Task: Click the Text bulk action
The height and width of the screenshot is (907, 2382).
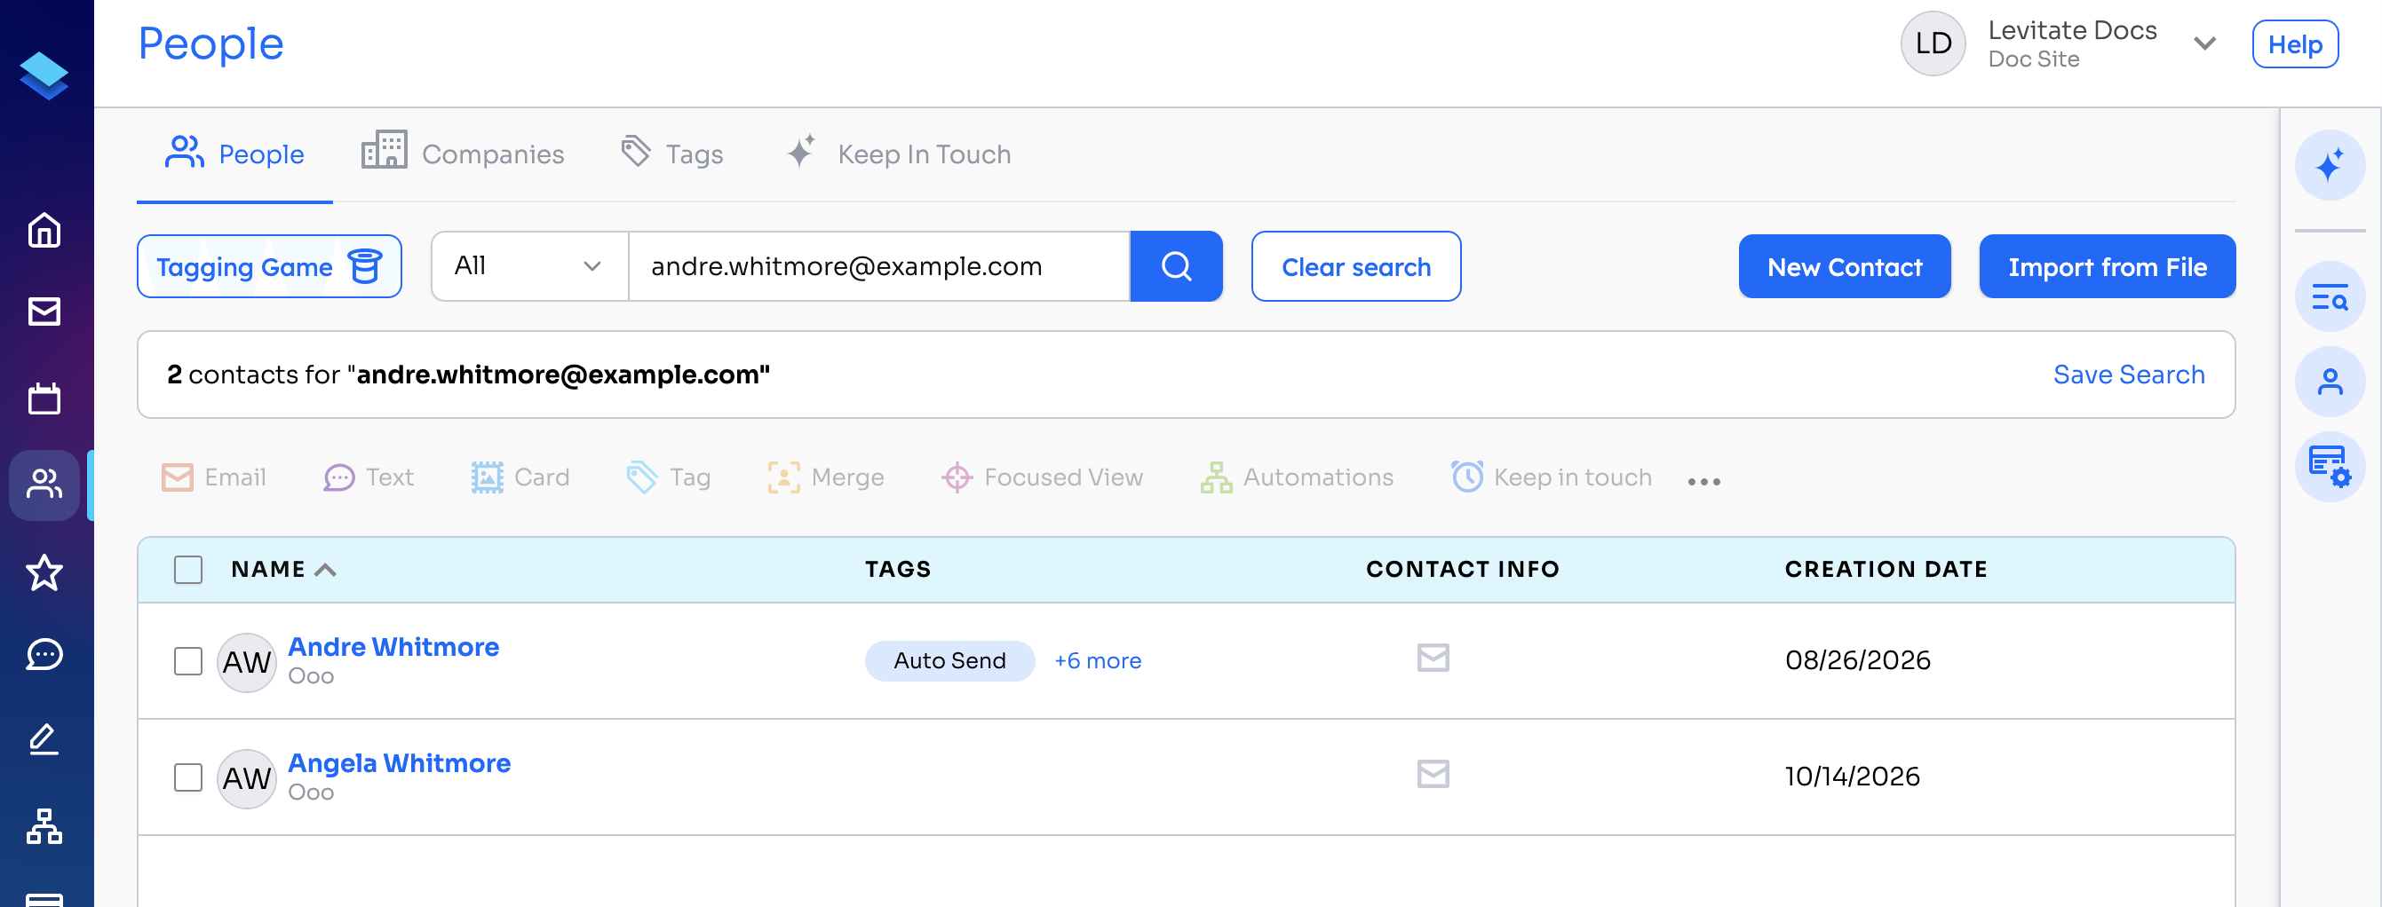Action: 369,477
